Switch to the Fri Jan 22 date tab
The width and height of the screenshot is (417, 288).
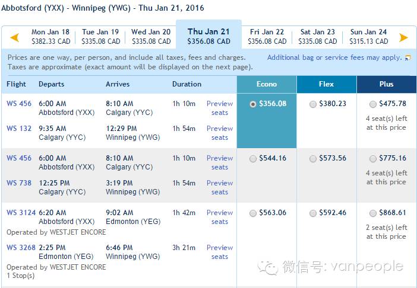pos(267,37)
